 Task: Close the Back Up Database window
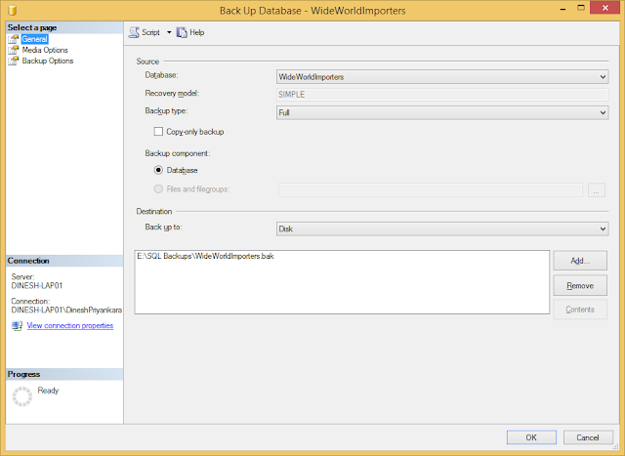(x=605, y=8)
